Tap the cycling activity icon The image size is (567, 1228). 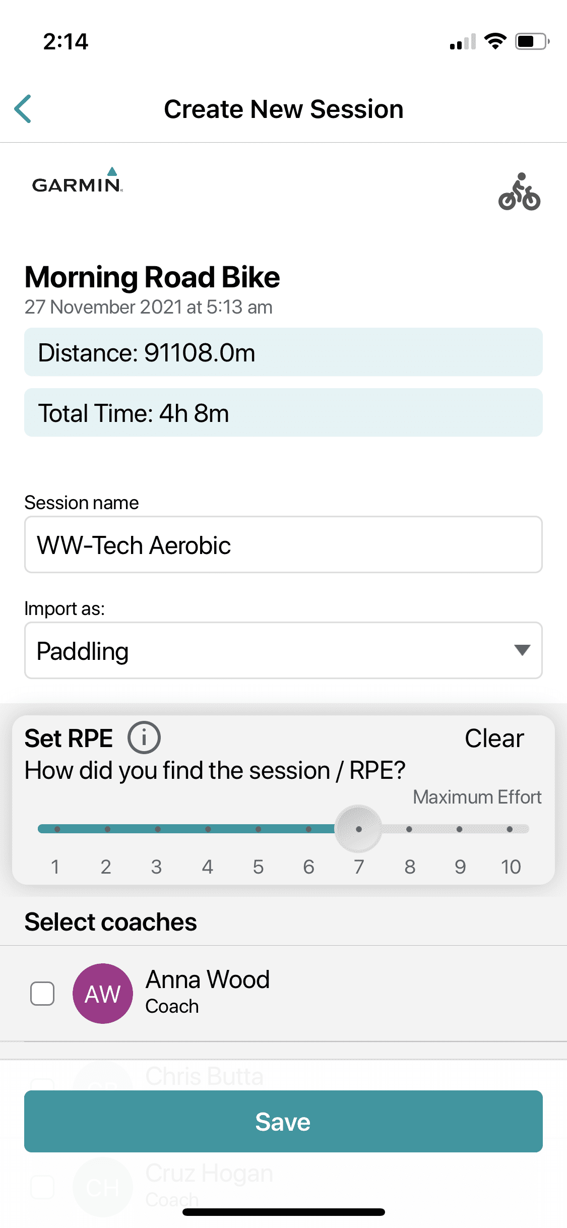(519, 192)
